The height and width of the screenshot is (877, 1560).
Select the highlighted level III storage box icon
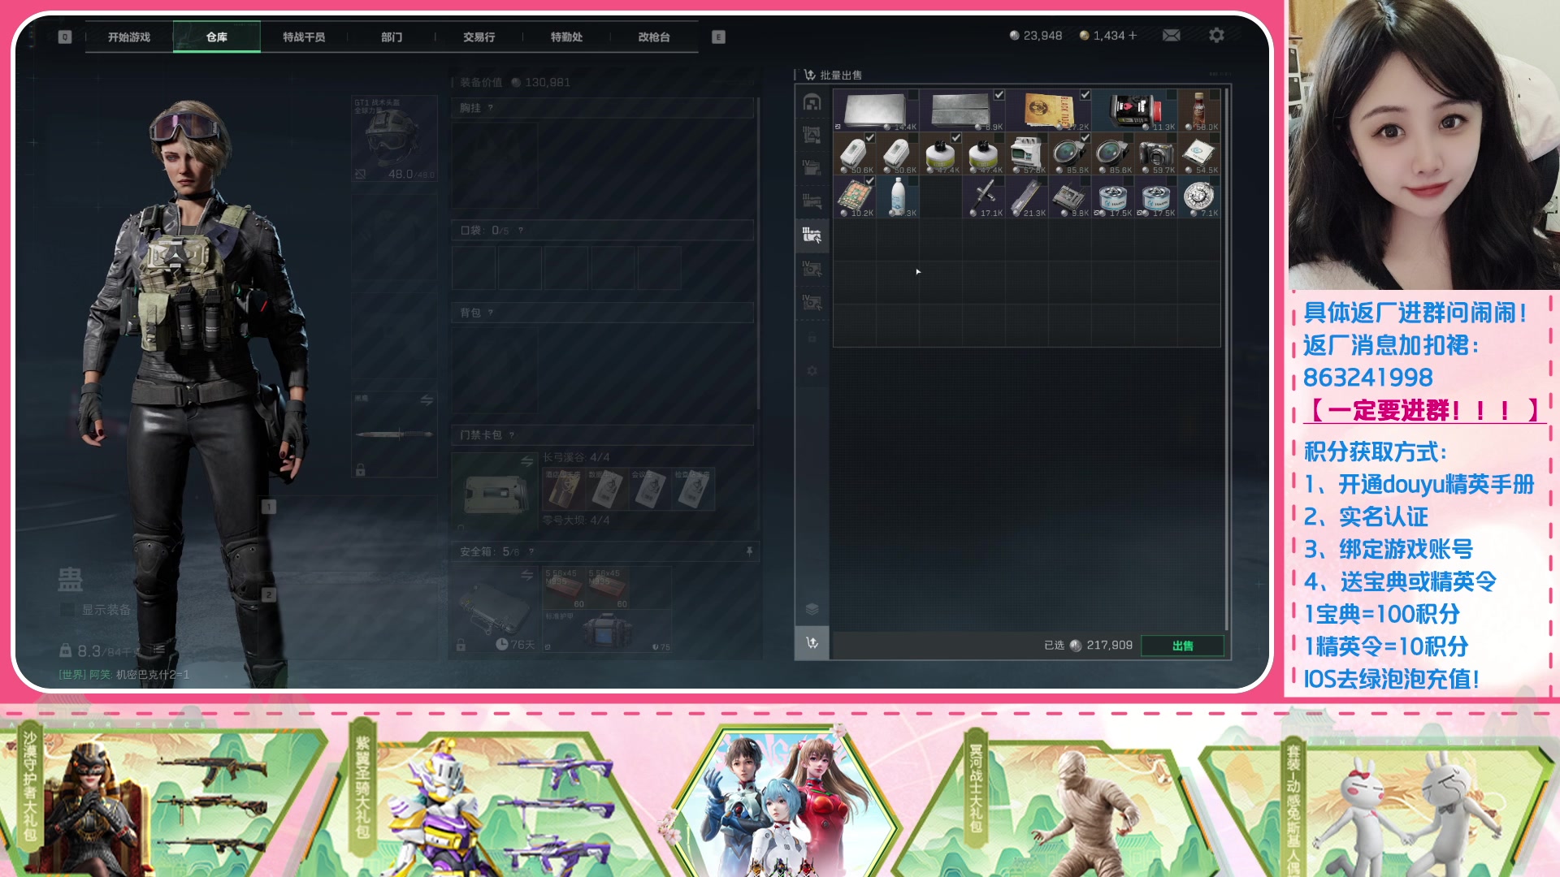pos(812,235)
